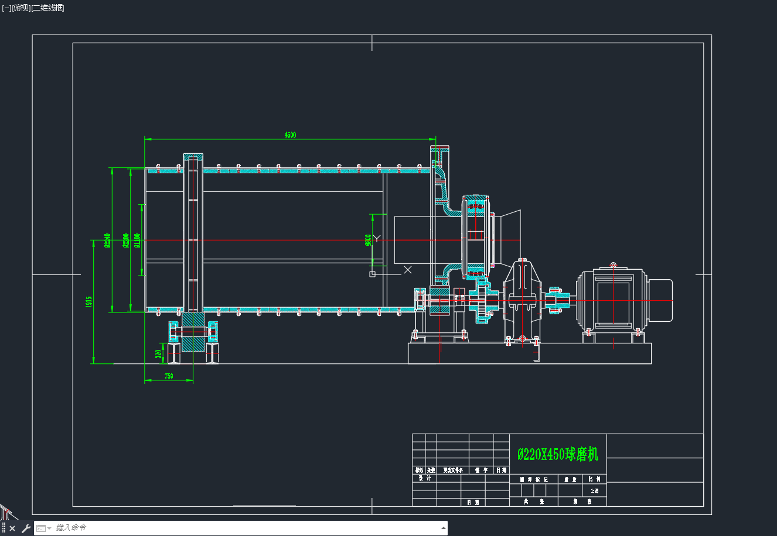Select the 320 dimension near the base
This screenshot has height=536, width=777.
[x=158, y=354]
